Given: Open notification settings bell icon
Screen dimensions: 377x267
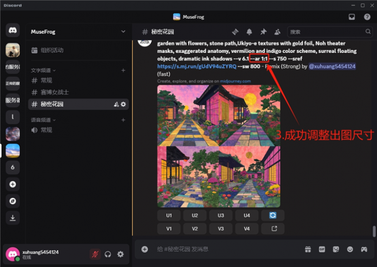Looking at the screenshot, I should point(249,32).
